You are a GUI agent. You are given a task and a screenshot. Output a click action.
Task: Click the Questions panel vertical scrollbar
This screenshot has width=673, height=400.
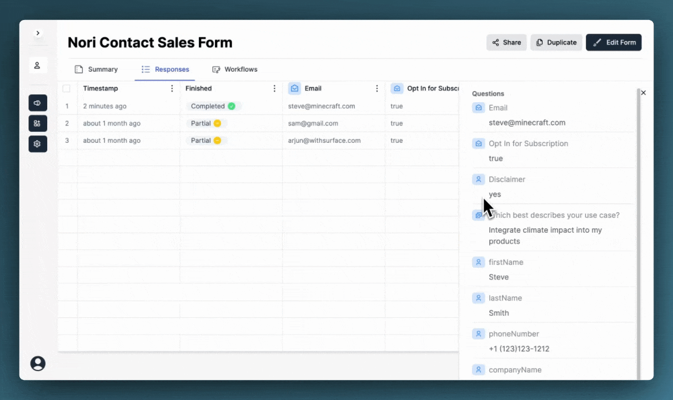(638, 233)
